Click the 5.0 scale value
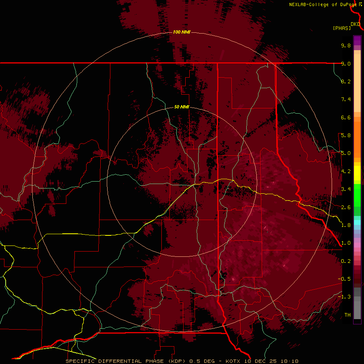 point(346,153)
